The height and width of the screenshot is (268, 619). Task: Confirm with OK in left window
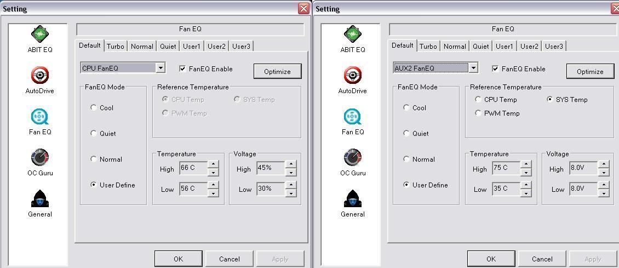coord(178,259)
